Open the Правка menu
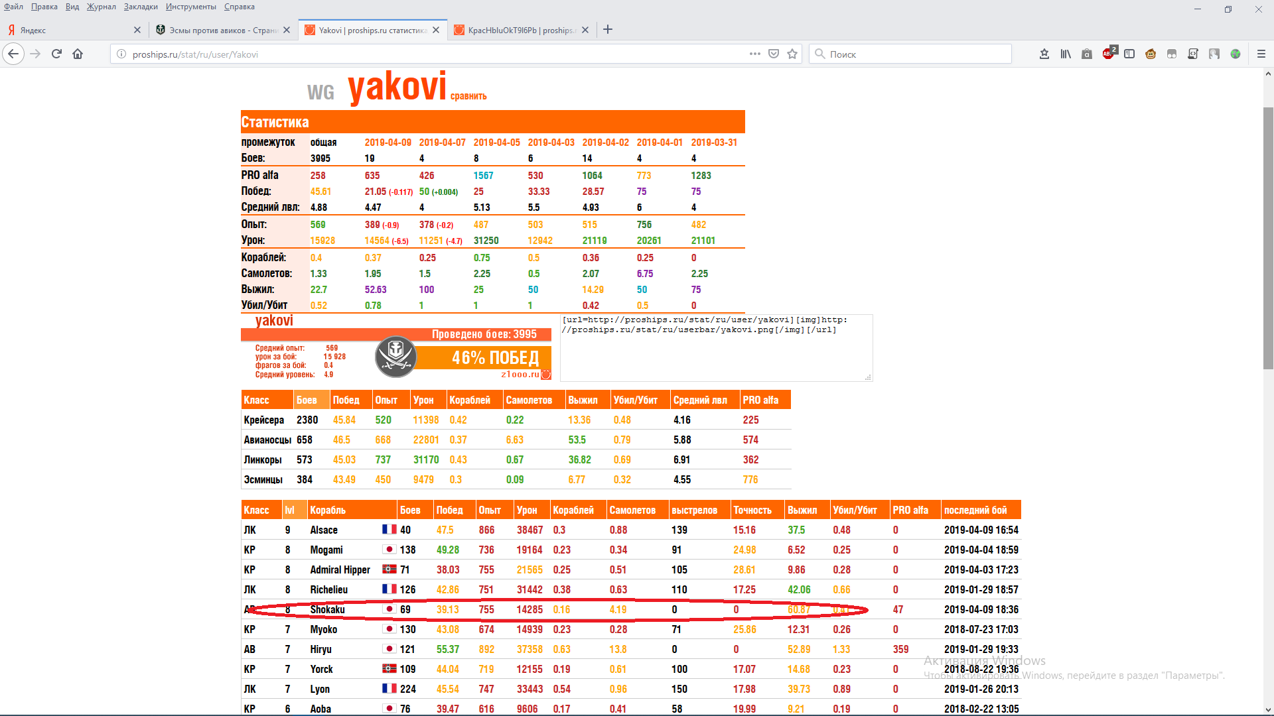Viewport: 1274px width, 716px height. (44, 7)
